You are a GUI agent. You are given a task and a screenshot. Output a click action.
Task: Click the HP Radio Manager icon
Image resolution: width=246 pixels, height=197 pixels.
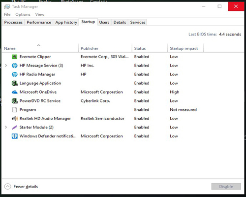click(x=15, y=74)
